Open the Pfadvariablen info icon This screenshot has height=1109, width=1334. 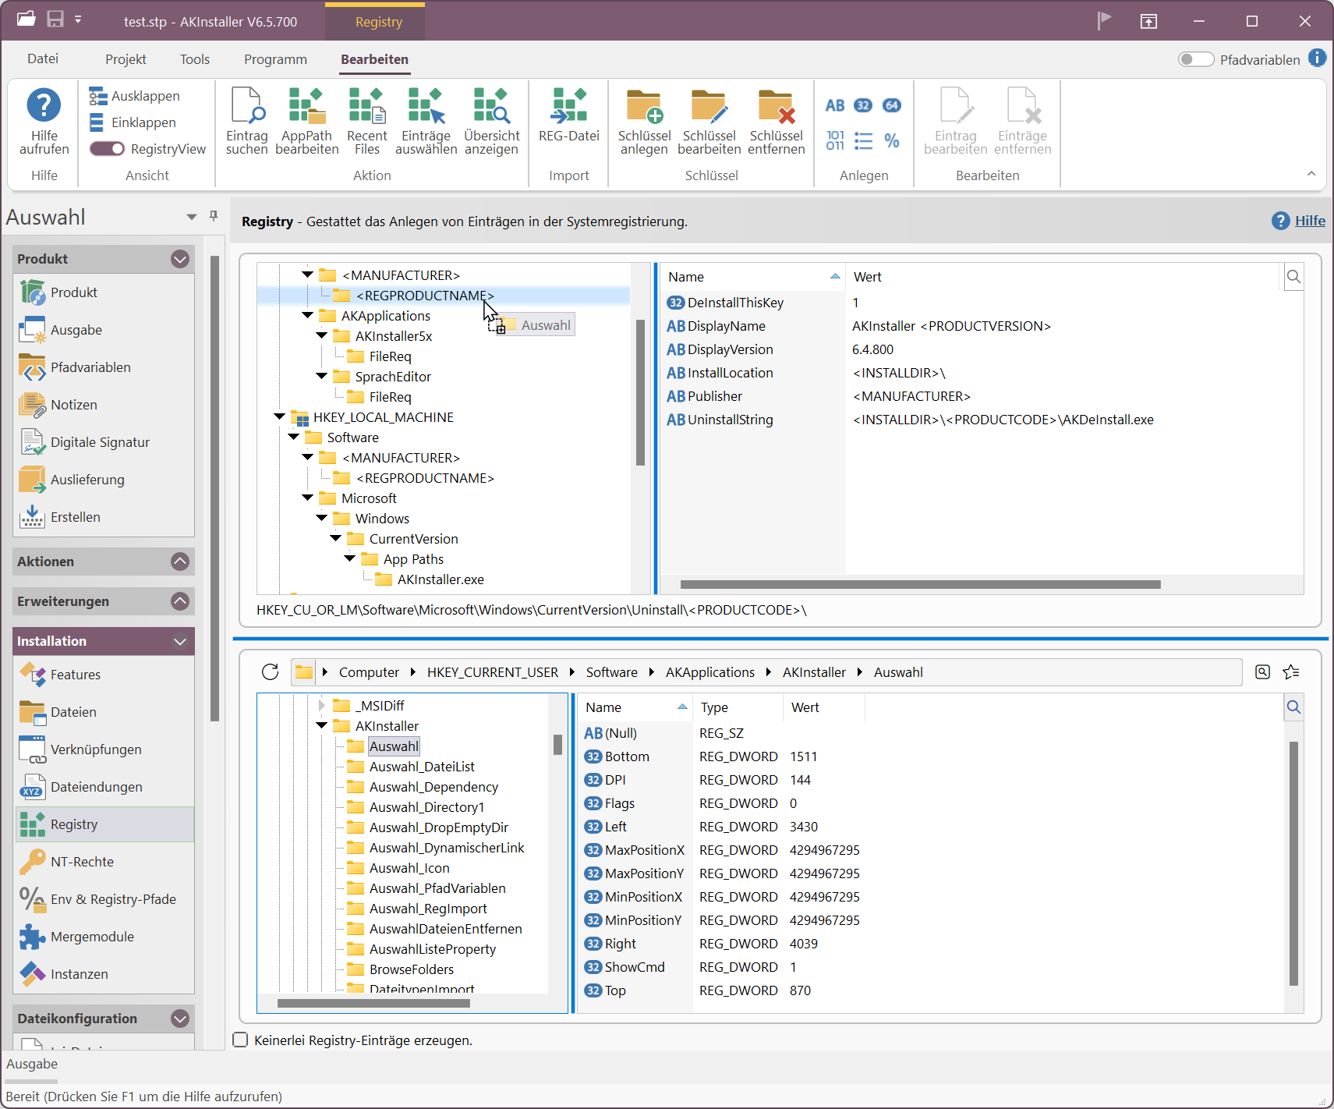[x=1317, y=58]
